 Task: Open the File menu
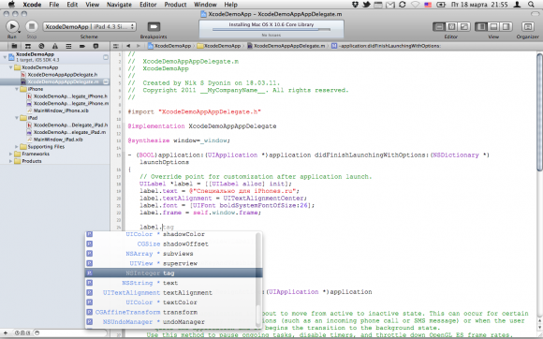point(54,5)
